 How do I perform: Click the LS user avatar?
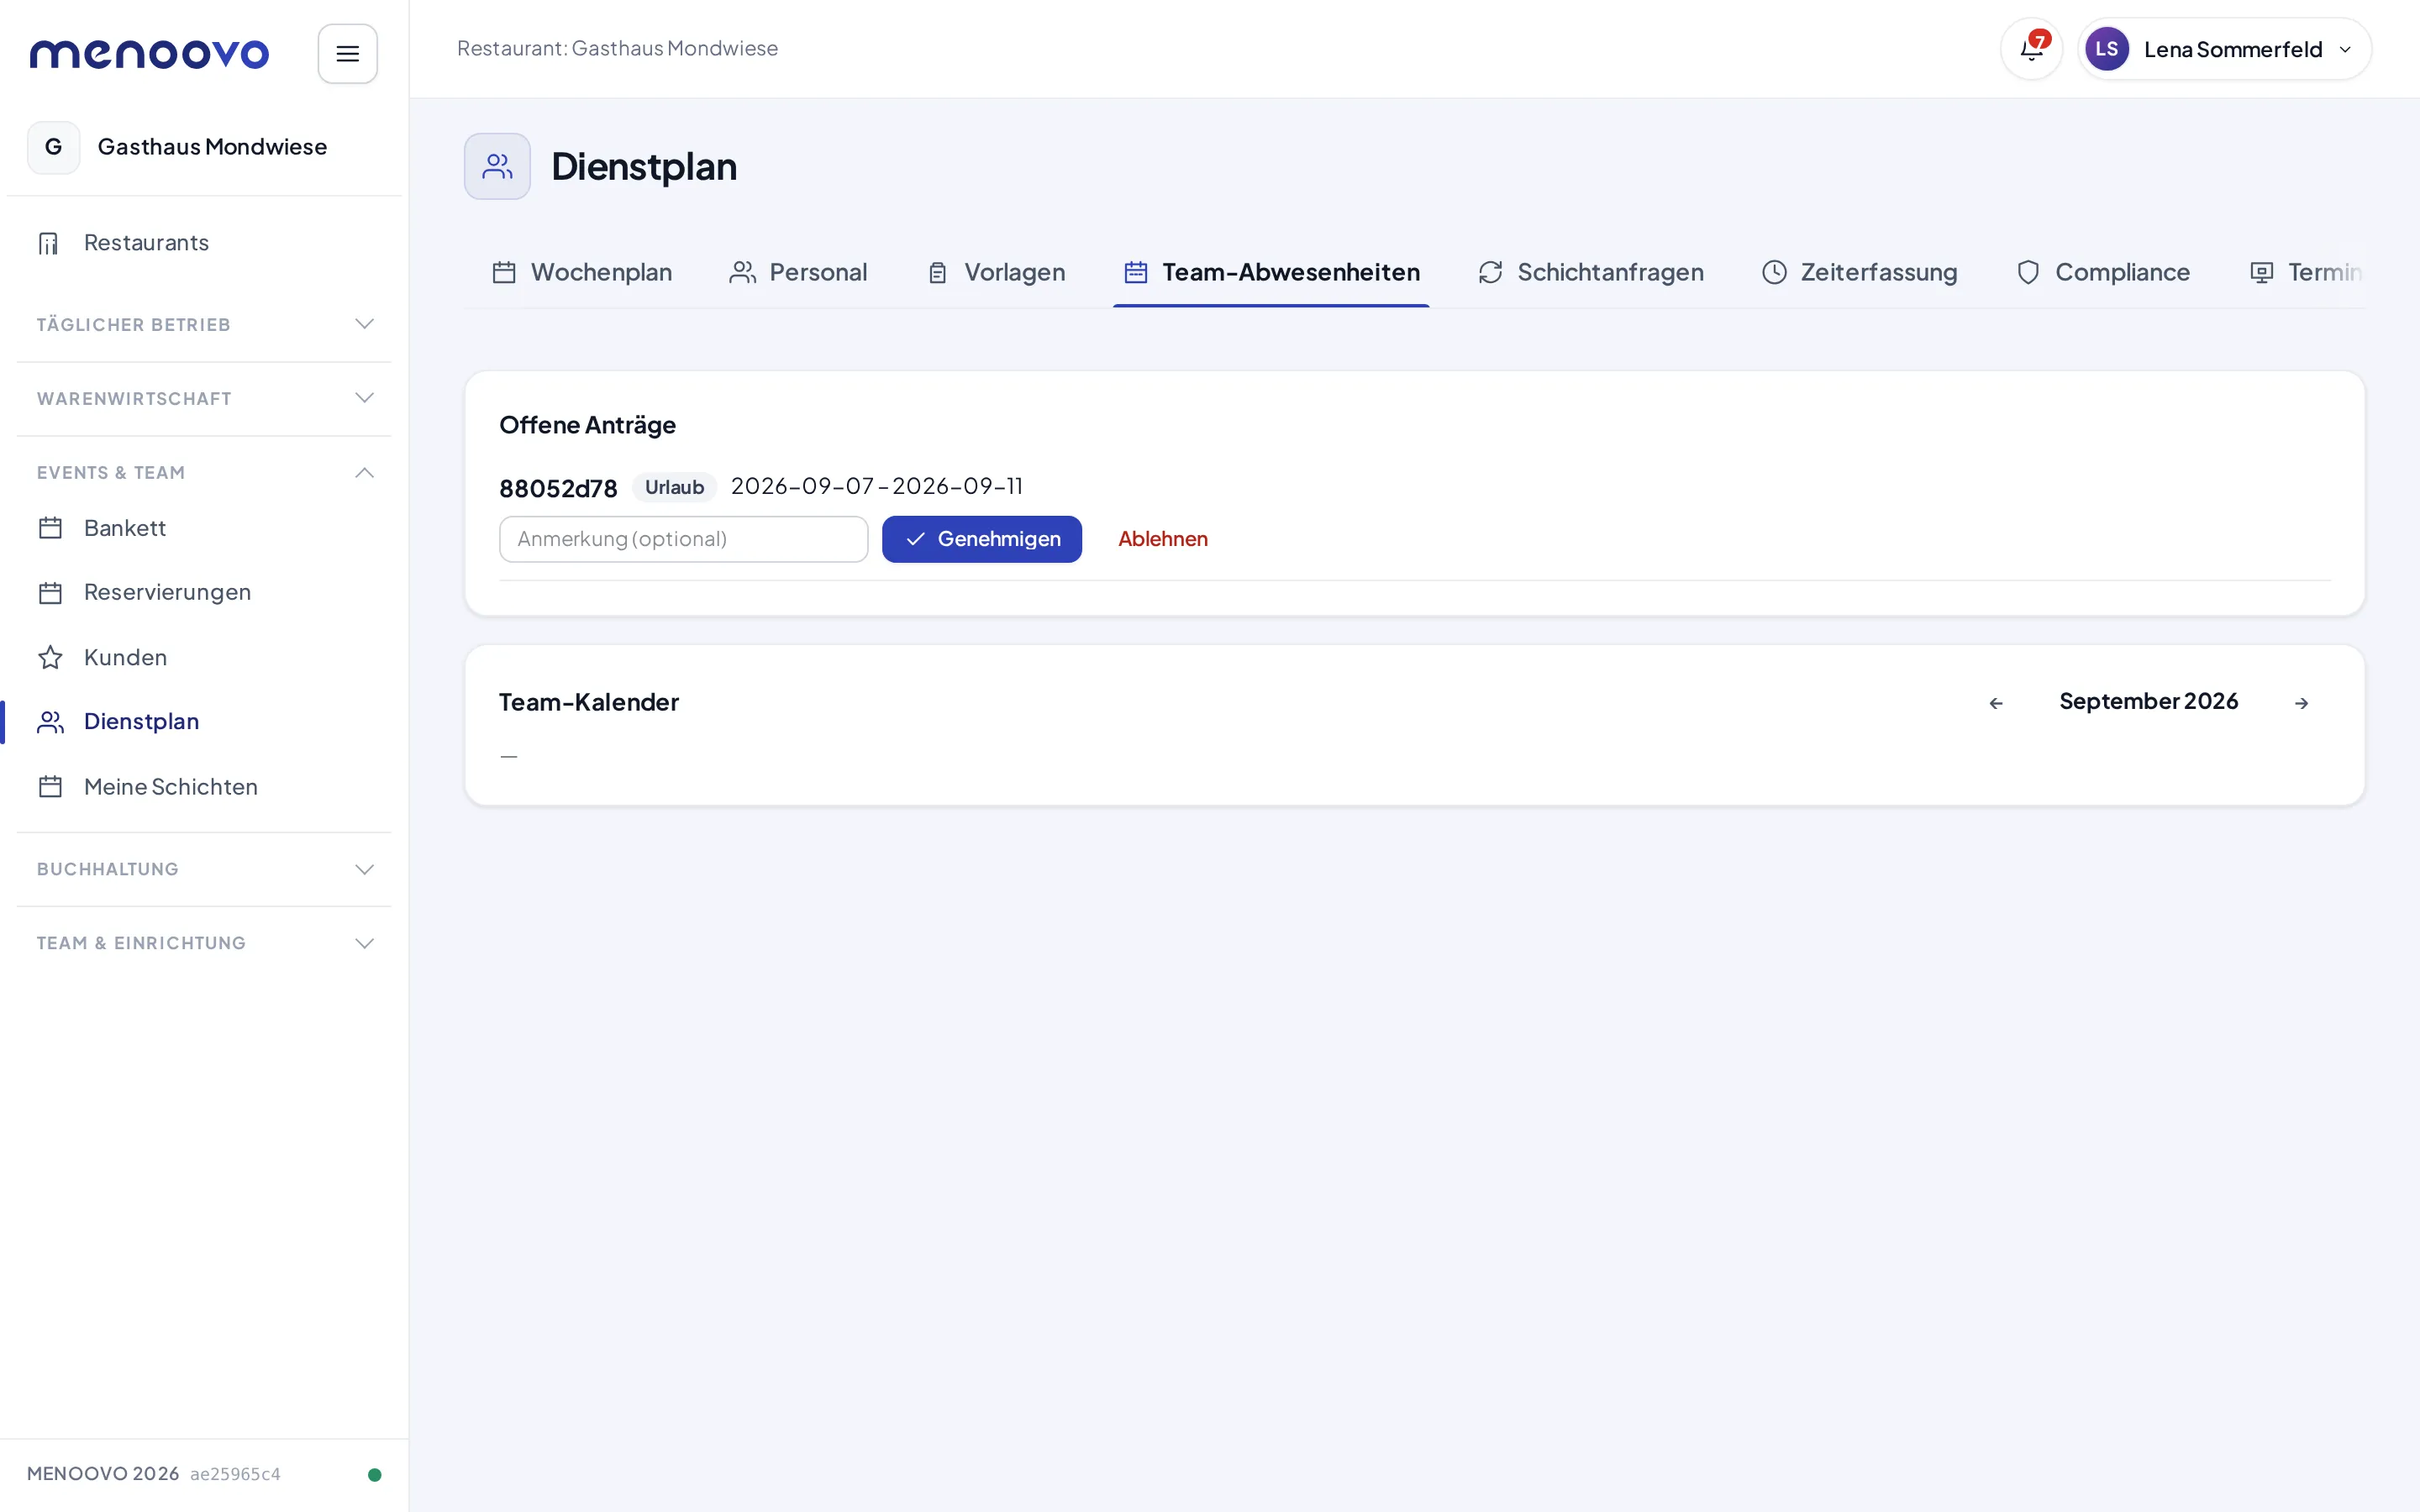[2106, 49]
